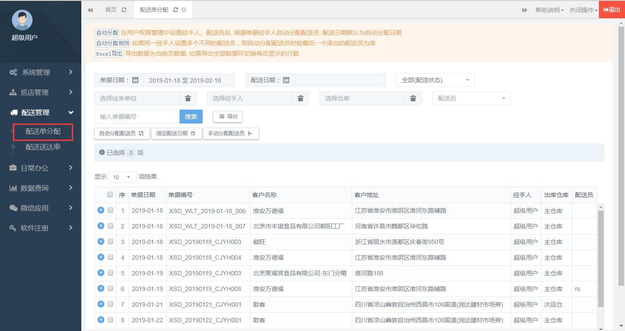Image resolution: width=625 pixels, height=331 pixels.
Task: Click the 搜索 button
Action: point(191,117)
